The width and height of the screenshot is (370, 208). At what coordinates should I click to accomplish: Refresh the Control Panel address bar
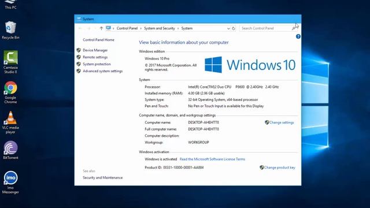[234, 28]
